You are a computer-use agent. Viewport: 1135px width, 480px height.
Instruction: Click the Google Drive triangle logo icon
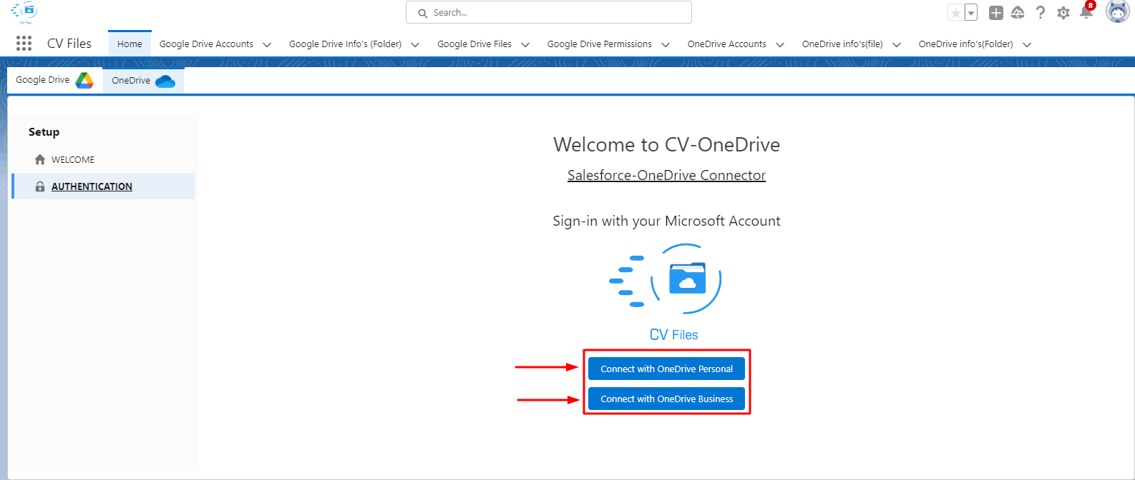[84, 80]
